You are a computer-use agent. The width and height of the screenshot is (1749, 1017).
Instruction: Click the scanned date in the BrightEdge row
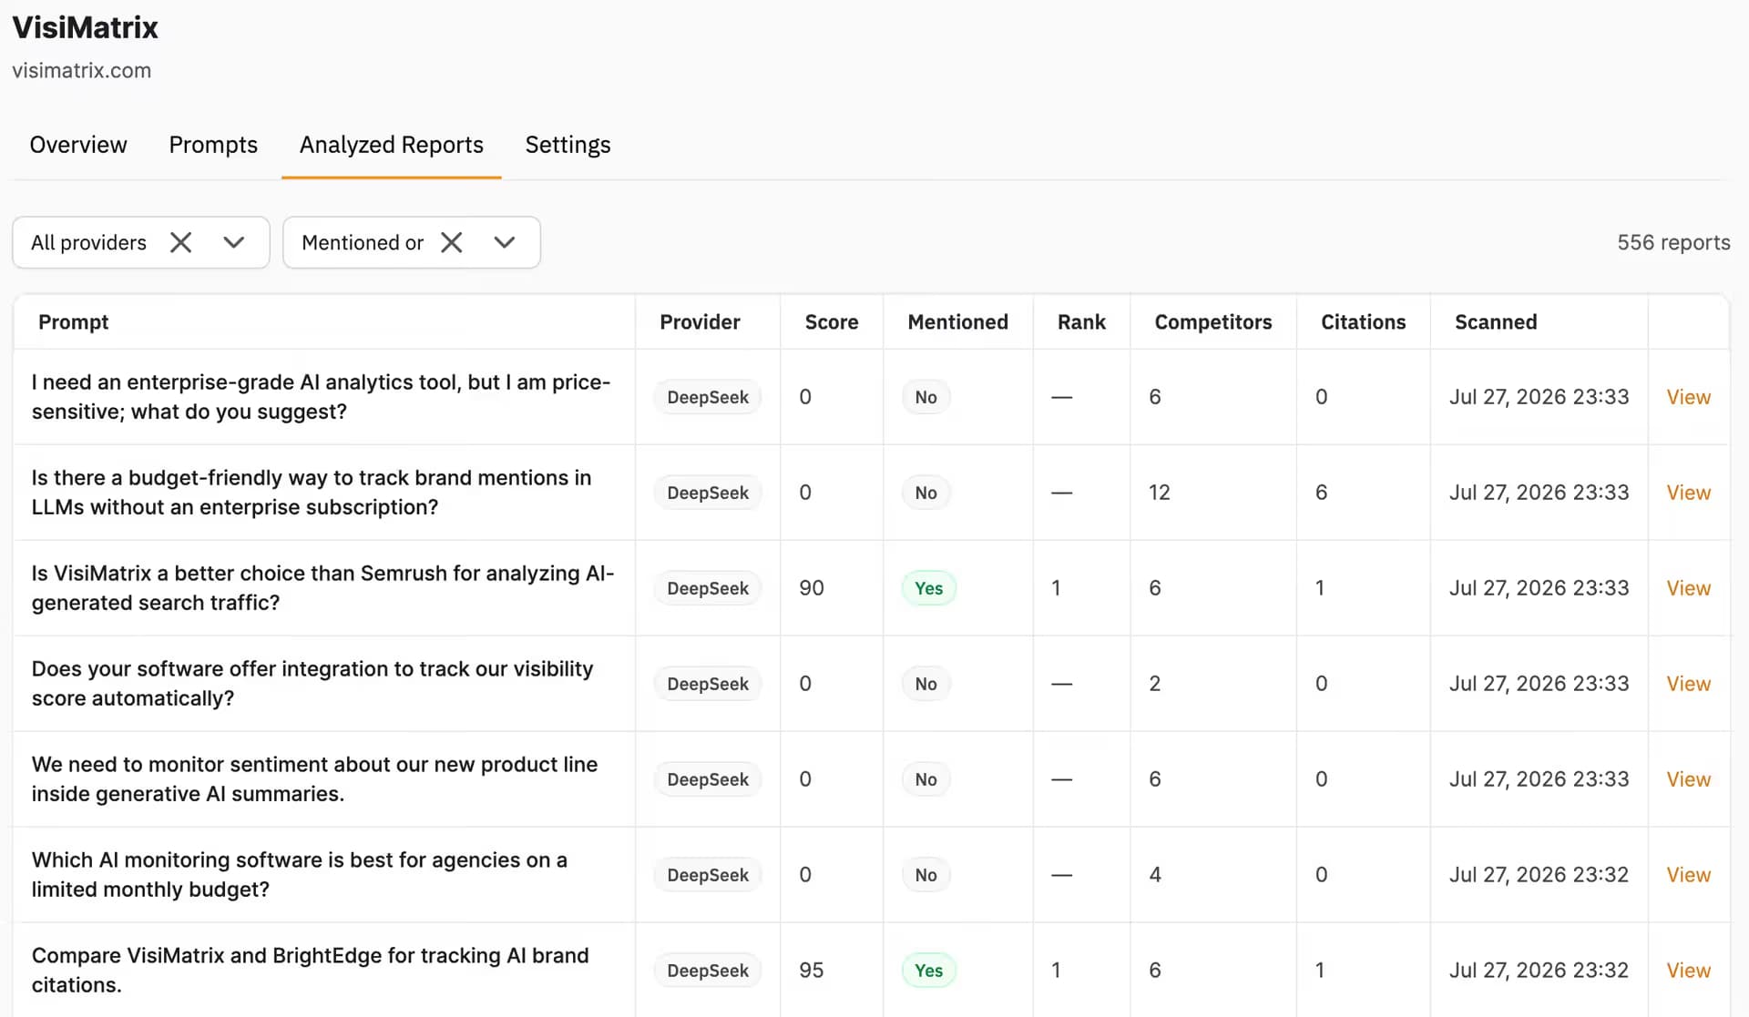1539,971
